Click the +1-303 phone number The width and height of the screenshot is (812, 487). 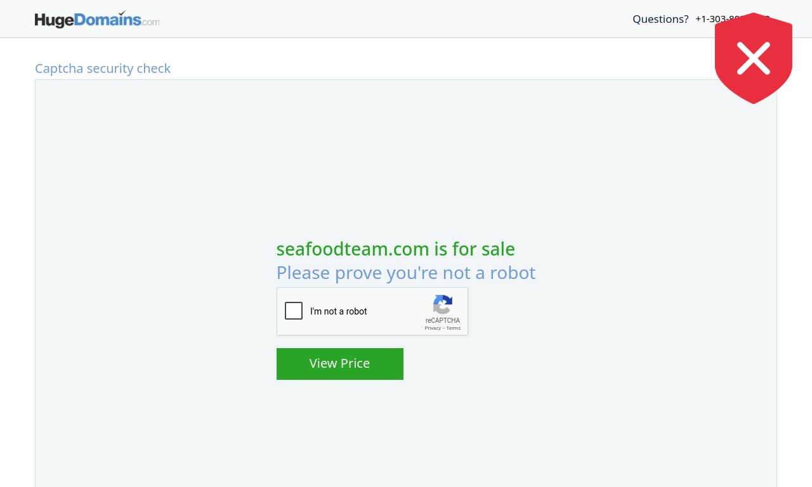pos(705,19)
